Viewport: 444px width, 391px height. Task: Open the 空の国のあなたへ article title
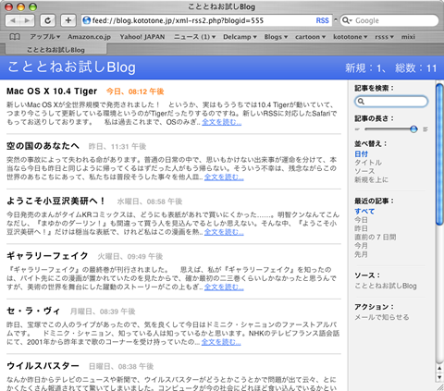[43, 146]
